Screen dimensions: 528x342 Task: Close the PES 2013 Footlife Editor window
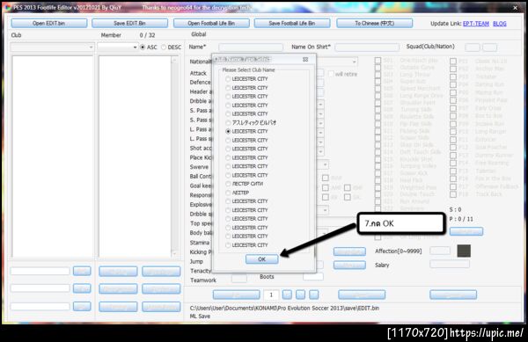pyautogui.click(x=515, y=7)
